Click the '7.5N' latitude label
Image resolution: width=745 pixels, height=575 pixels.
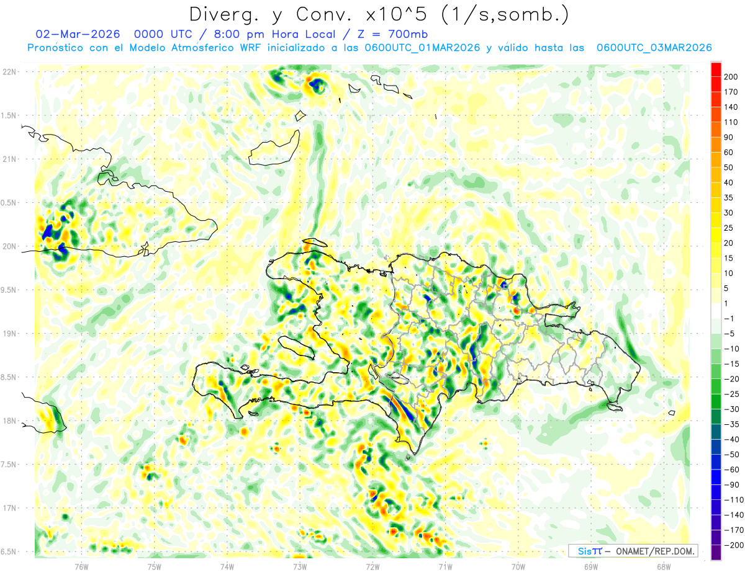click(8, 465)
